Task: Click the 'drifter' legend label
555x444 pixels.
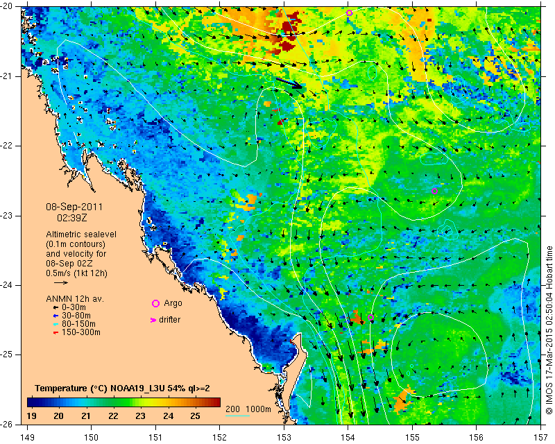Action: (169, 320)
